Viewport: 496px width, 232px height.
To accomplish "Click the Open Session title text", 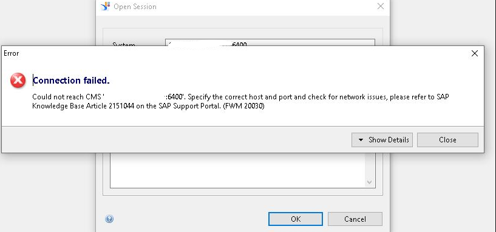I will (x=135, y=7).
